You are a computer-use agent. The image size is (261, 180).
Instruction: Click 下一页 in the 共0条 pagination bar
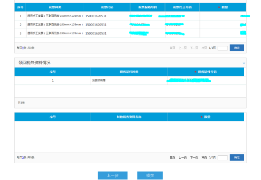194,157
